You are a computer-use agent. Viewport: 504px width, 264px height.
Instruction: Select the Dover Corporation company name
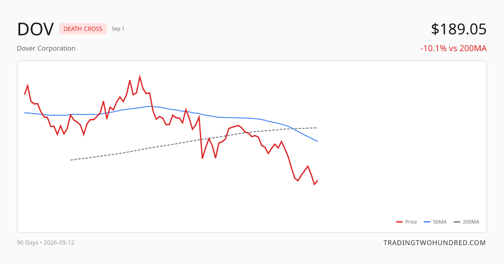tap(46, 48)
